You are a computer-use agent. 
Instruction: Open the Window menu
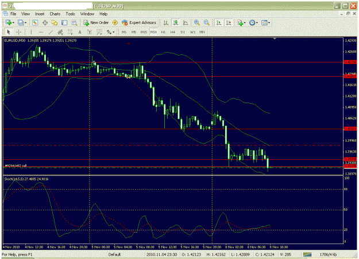click(x=87, y=14)
